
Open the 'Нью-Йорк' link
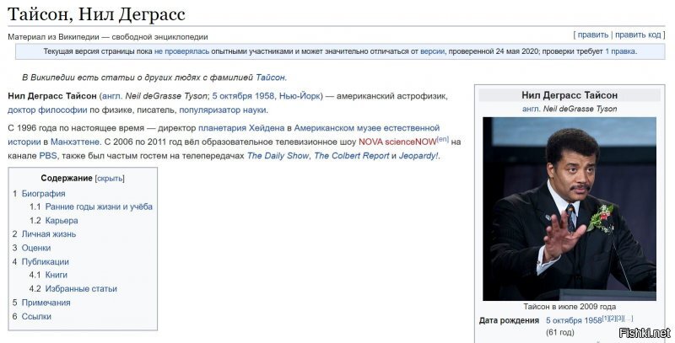pos(300,96)
